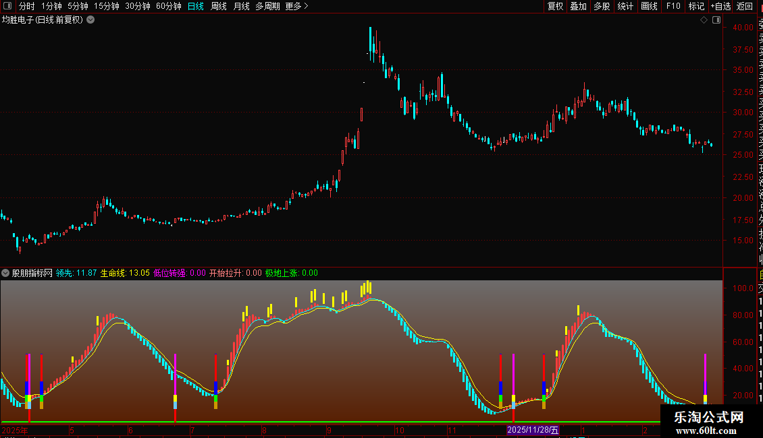Open the 复权 adjustment menu
Screen dimensions: 763x438
tap(555, 6)
